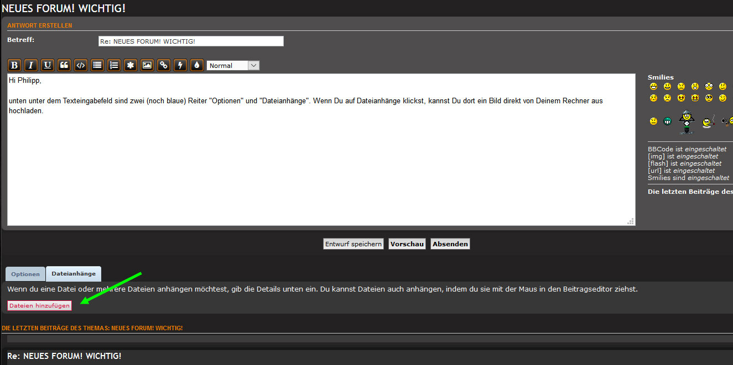The image size is (733, 365).
Task: Click the Dateien hinzufügen button
Action: [x=40, y=306]
